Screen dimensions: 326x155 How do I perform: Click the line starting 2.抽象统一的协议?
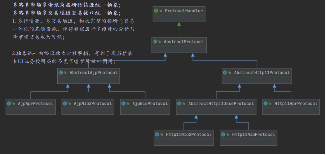pyautogui.click(x=72, y=53)
